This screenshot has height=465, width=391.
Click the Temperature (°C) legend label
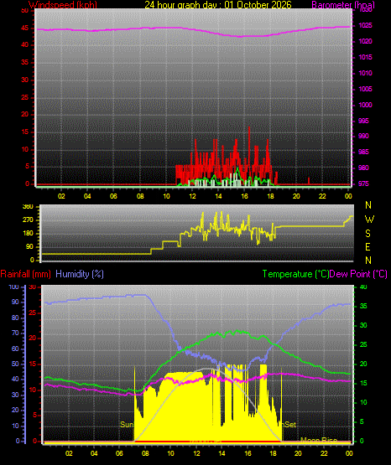[x=295, y=274]
